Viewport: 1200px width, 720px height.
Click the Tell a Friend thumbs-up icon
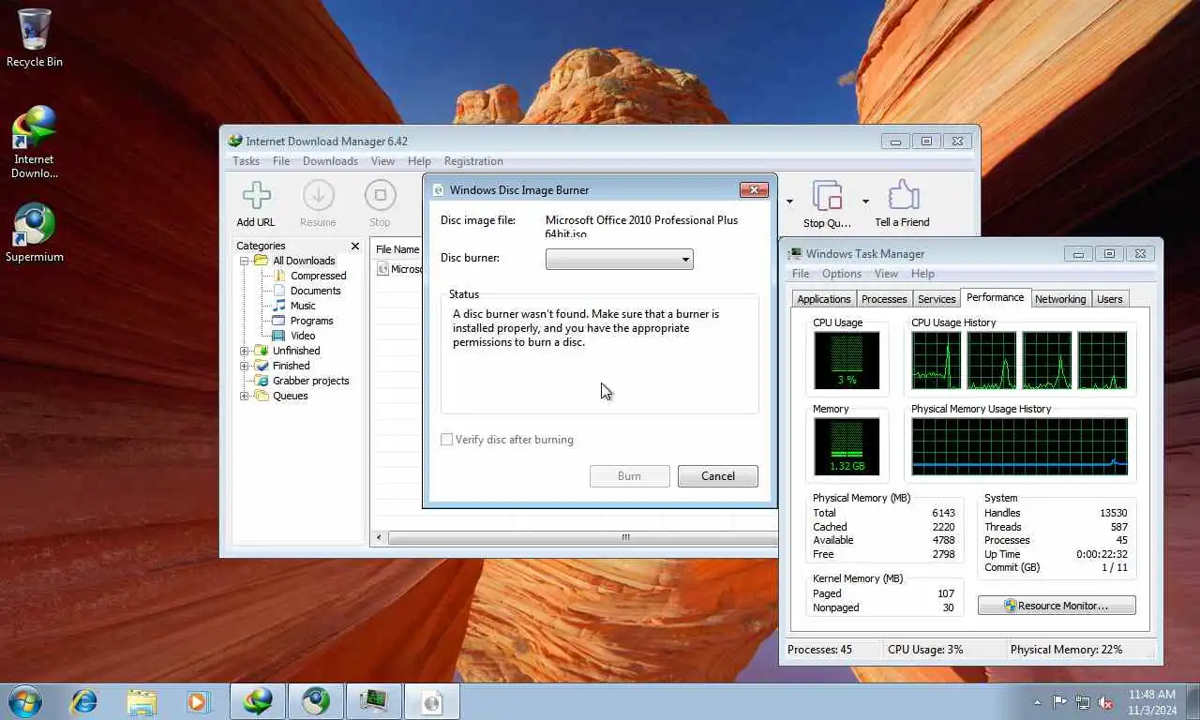coord(902,196)
